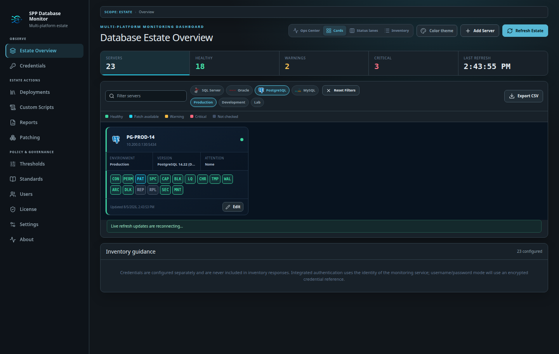Image resolution: width=559 pixels, height=354 pixels.
Task: Switch to Inventory list view
Action: point(397,31)
